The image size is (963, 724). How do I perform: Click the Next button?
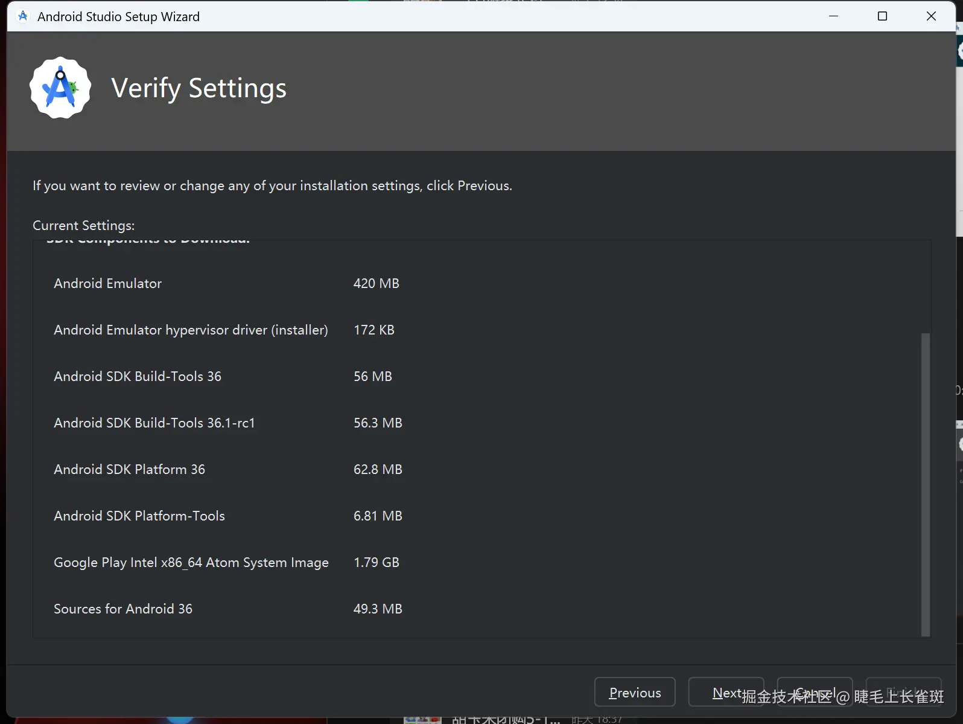click(726, 692)
